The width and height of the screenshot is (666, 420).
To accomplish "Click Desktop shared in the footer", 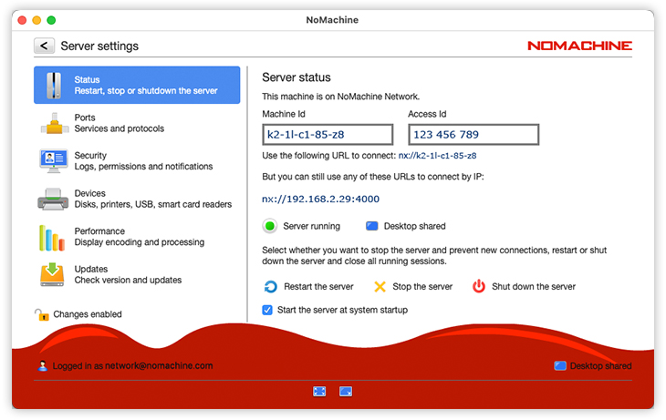I will click(x=592, y=366).
